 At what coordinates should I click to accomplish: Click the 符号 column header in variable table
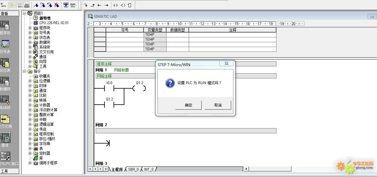(x=125, y=30)
